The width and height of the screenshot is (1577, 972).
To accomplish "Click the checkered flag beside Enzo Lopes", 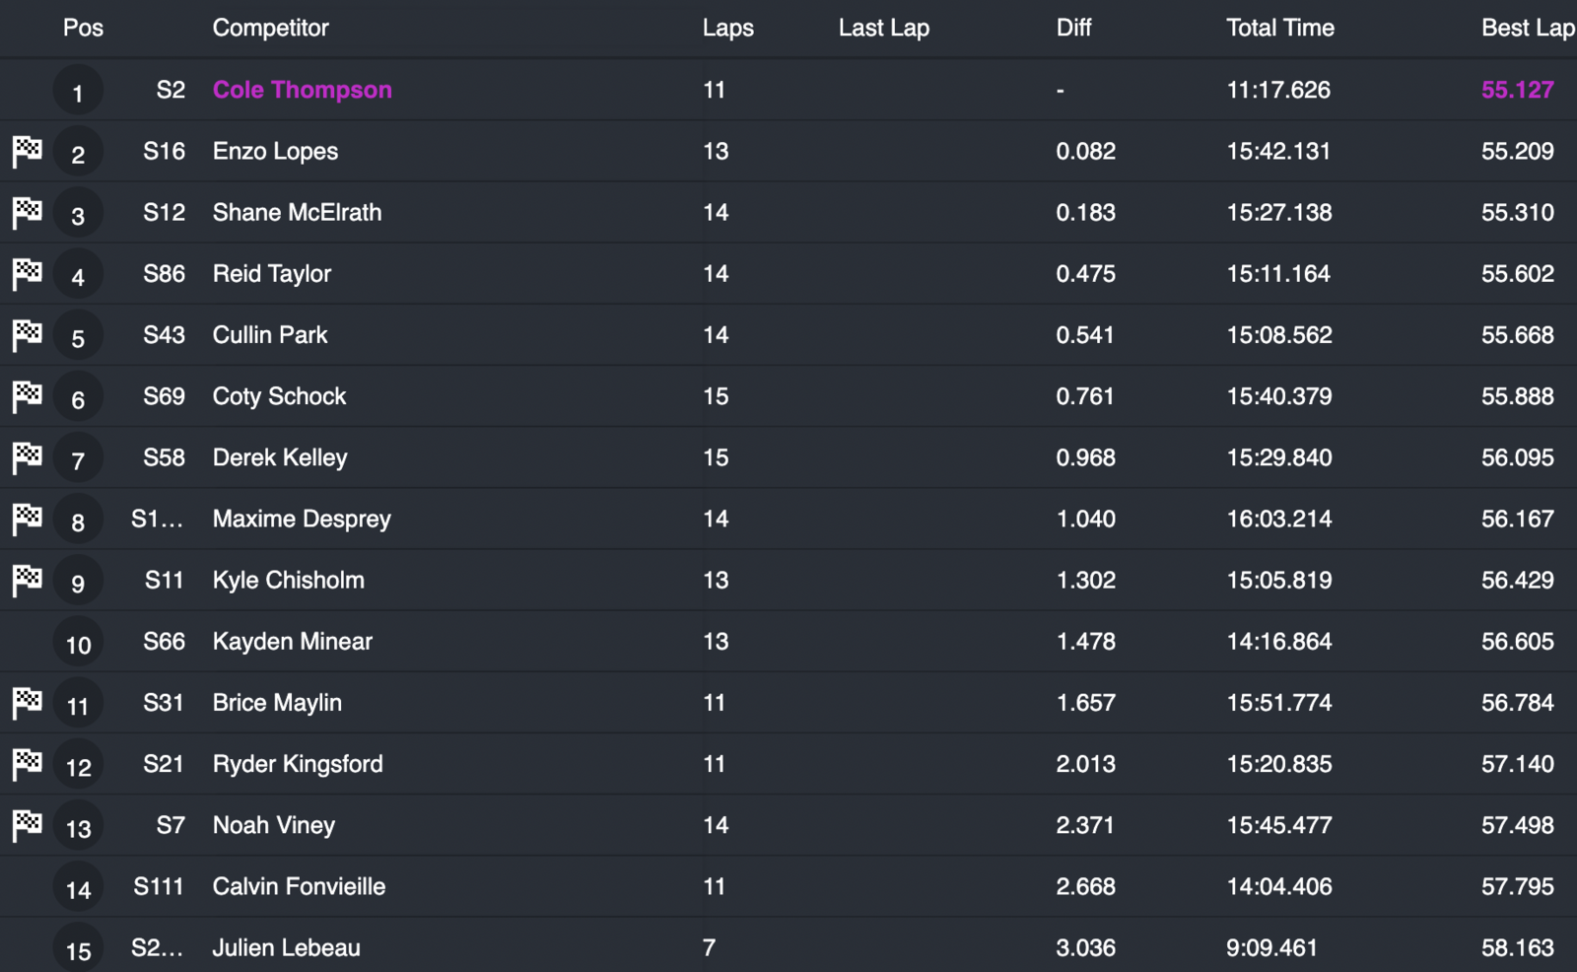I will 28,152.
